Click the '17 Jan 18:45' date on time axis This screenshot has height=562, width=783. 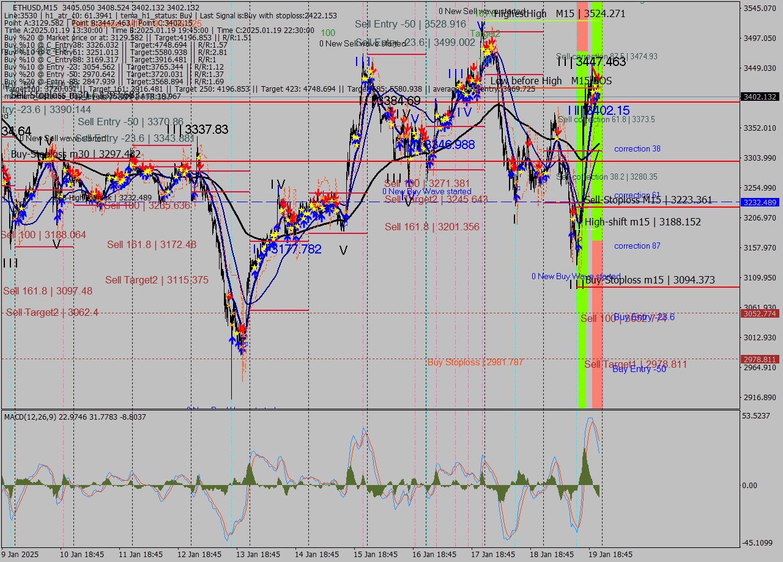[492, 554]
